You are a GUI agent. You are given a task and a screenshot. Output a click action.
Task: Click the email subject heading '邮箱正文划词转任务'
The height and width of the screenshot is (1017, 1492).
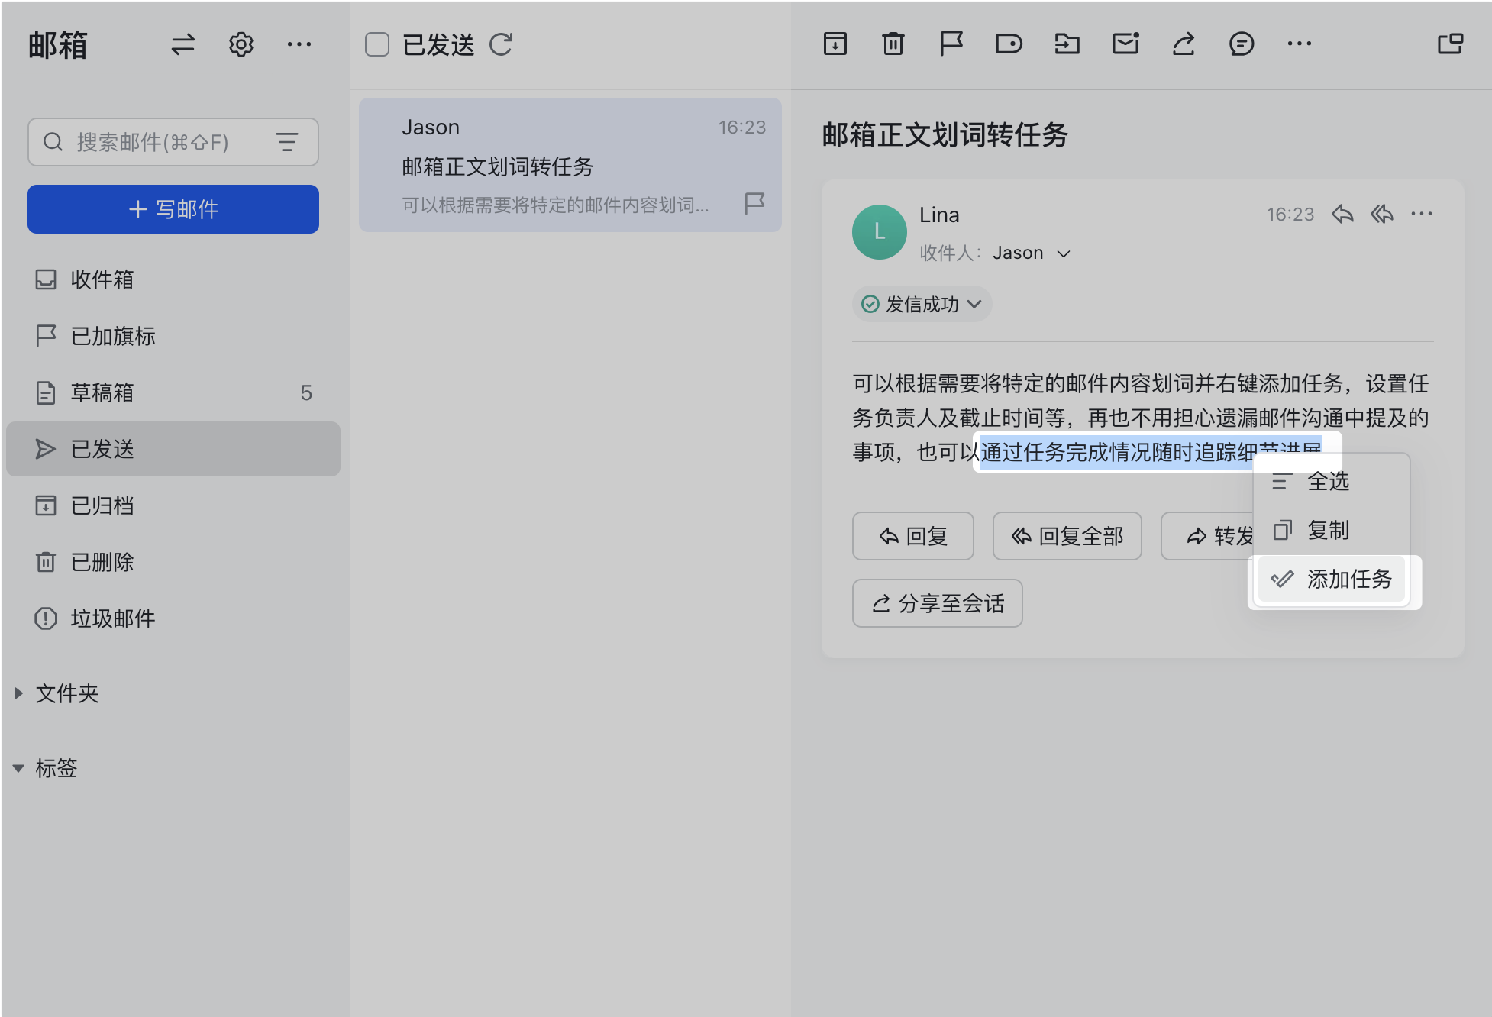945,135
